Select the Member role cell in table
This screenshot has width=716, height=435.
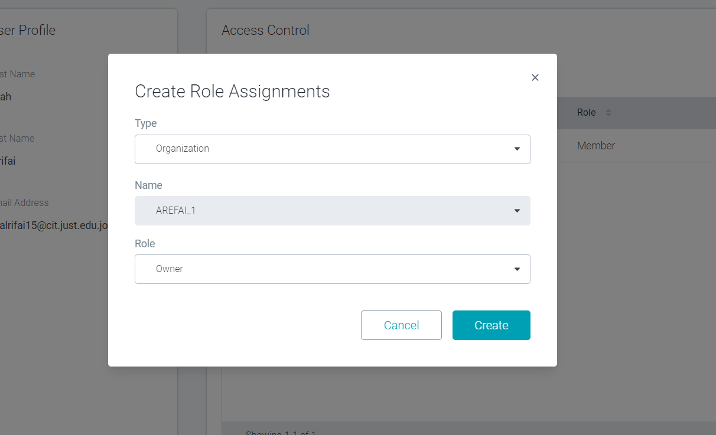pos(595,146)
